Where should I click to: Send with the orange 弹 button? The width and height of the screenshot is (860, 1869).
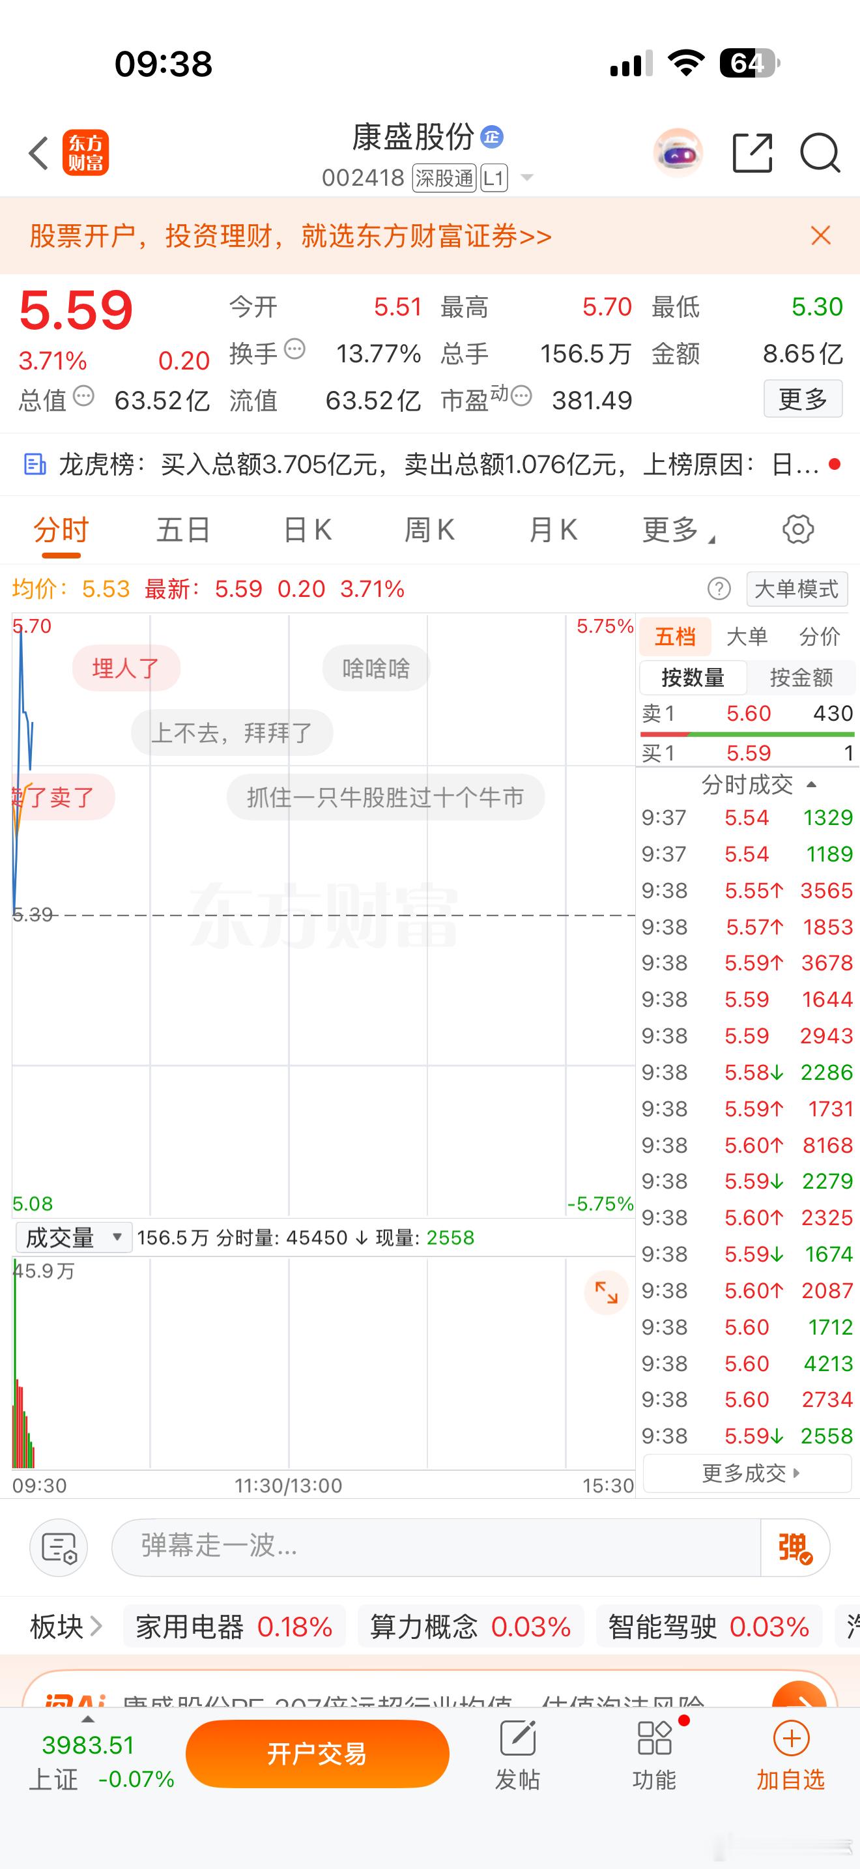[795, 1548]
